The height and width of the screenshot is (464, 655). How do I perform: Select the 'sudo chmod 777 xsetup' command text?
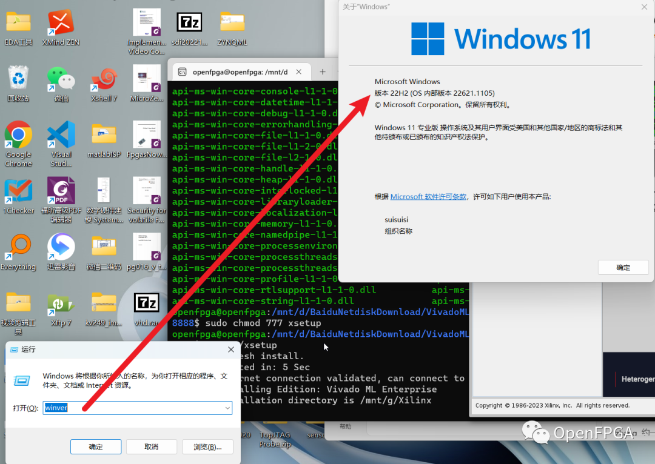[x=263, y=323]
